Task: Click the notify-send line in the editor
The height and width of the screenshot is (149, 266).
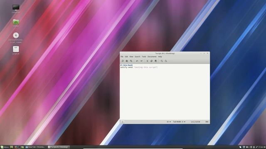Action: [x=139, y=67]
